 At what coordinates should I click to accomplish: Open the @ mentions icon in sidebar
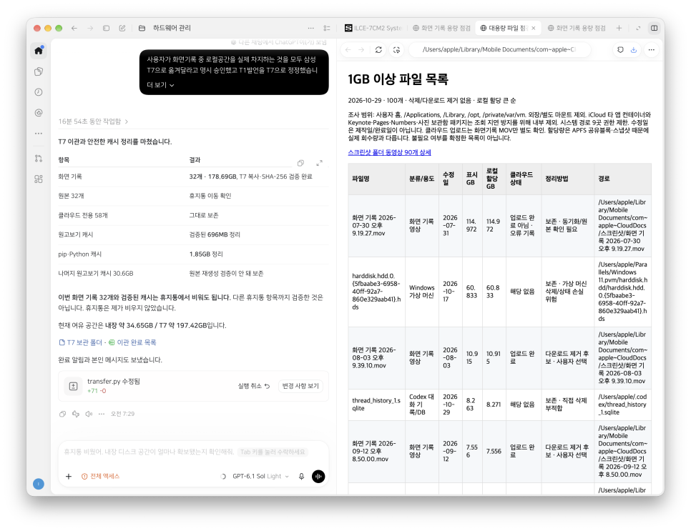(39, 113)
